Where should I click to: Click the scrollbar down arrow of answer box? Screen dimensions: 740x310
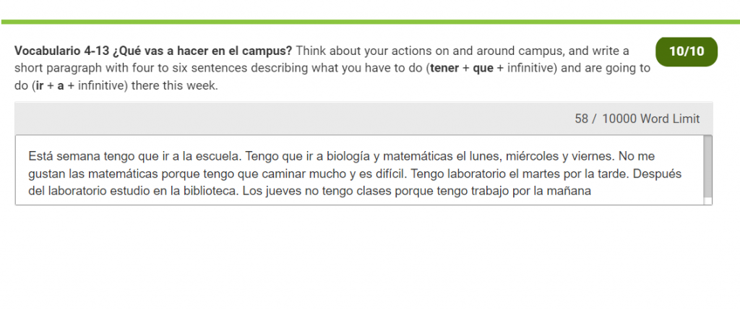point(708,202)
